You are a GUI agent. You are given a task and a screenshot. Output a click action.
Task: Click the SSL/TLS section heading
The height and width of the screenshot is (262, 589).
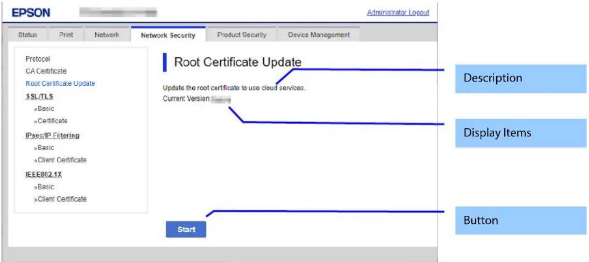coord(39,97)
